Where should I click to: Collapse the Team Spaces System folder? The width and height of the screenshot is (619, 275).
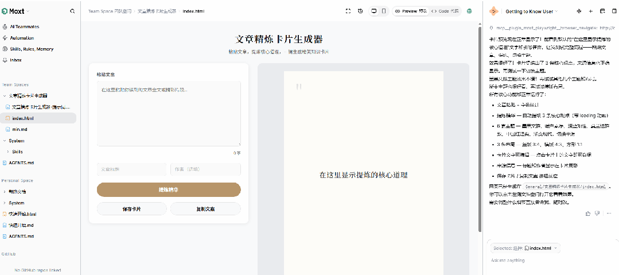click(5, 141)
